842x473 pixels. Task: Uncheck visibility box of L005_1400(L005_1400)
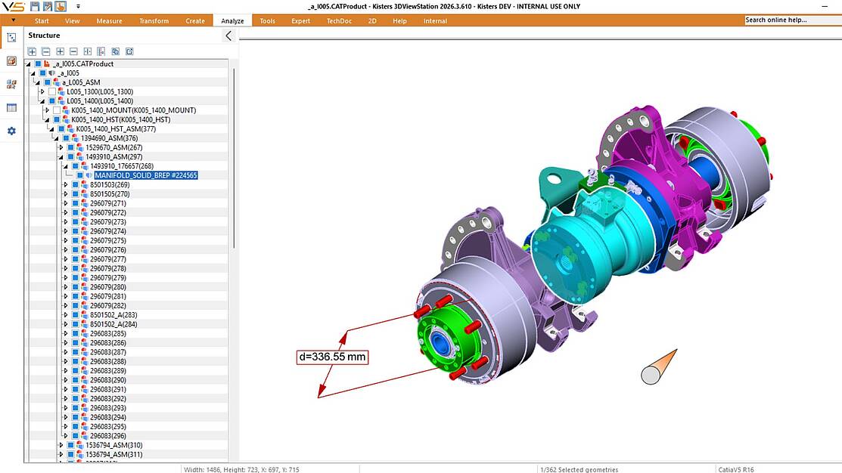pos(52,100)
